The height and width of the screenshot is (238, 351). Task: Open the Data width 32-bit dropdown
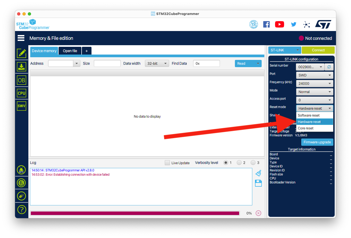click(x=157, y=63)
